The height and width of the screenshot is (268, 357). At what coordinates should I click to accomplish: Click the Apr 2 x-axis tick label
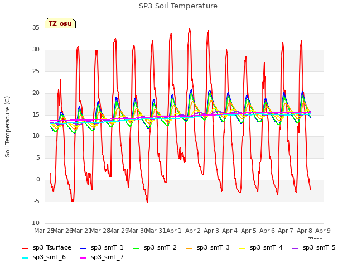[x=193, y=231]
